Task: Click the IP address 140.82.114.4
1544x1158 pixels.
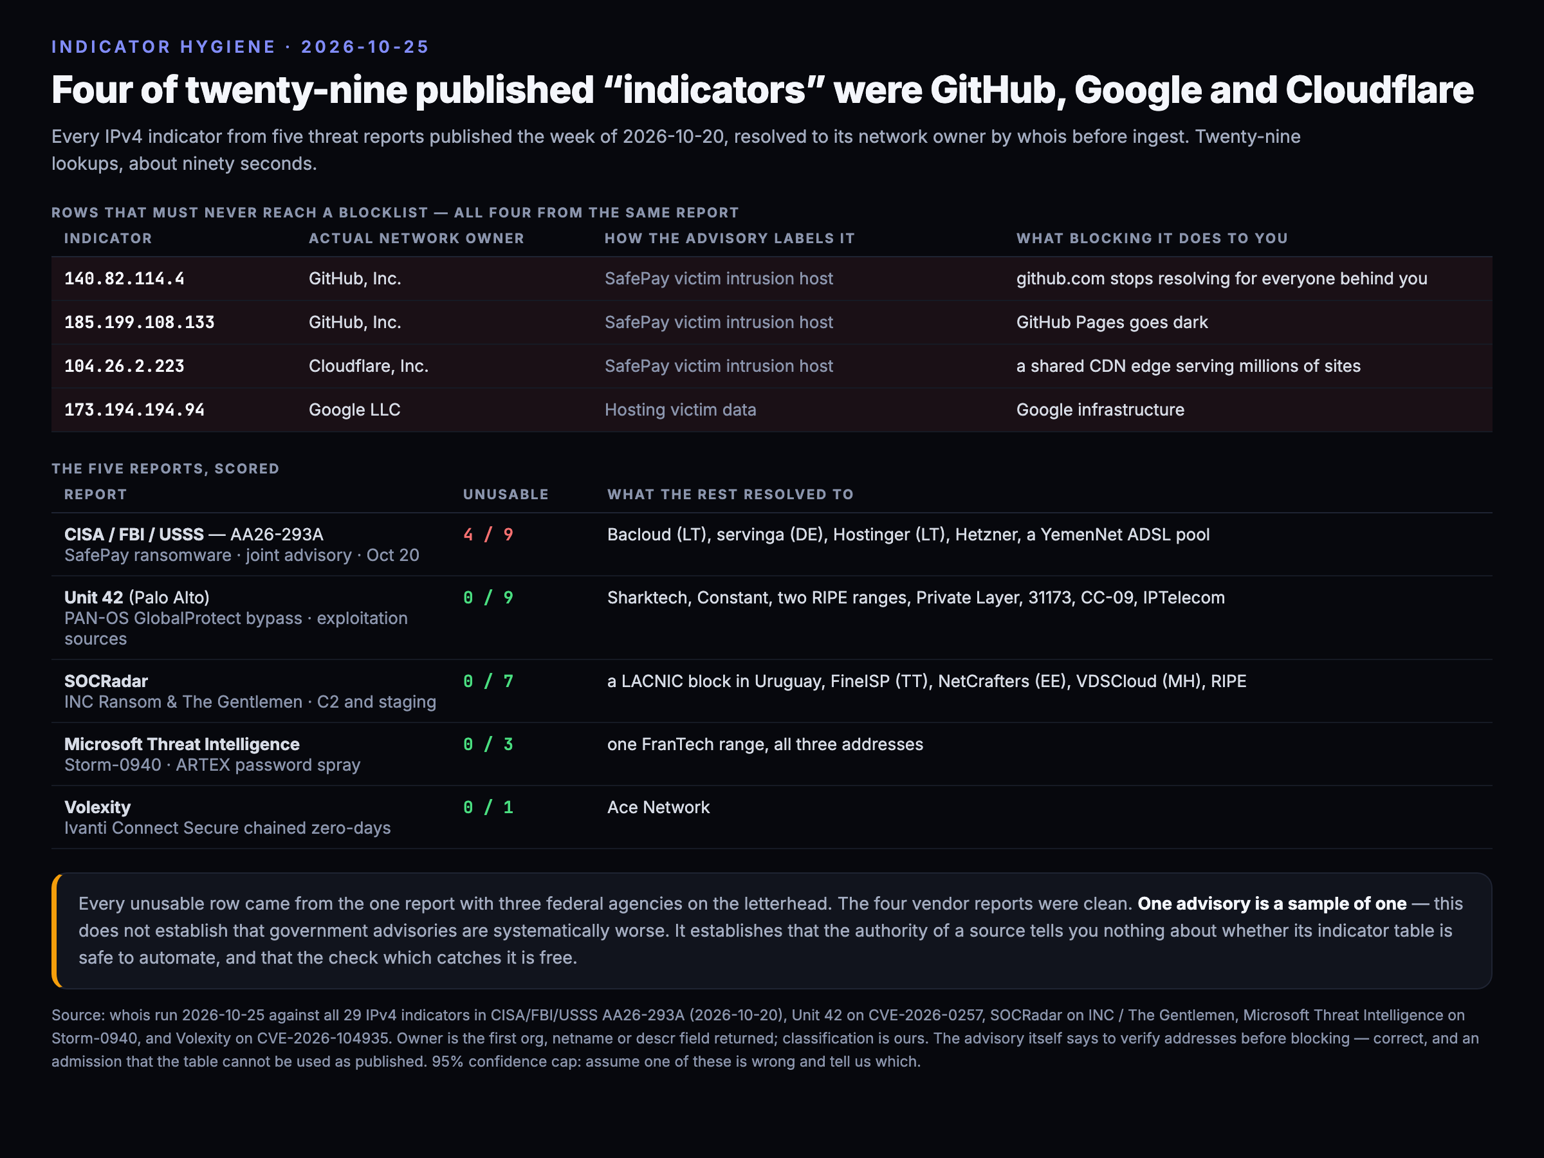Action: [x=124, y=279]
